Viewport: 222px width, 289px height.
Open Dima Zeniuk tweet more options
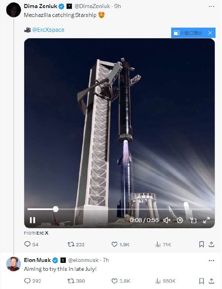point(212,6)
